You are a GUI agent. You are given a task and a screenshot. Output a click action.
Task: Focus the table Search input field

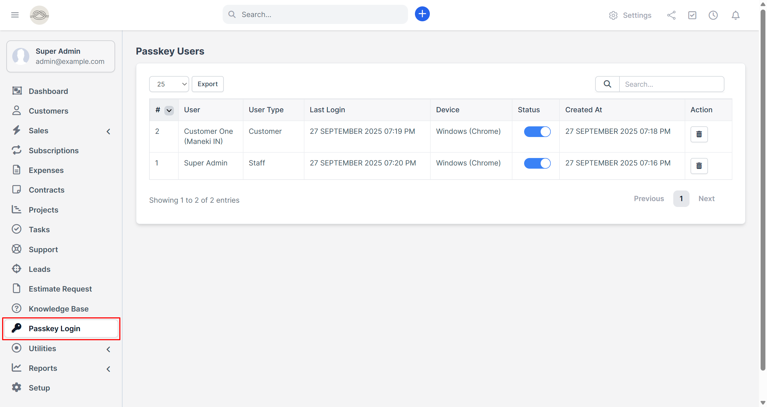click(x=671, y=84)
